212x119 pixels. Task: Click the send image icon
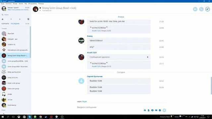pos(145,110)
